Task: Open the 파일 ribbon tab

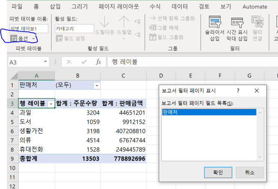Action: pyautogui.click(x=17, y=7)
